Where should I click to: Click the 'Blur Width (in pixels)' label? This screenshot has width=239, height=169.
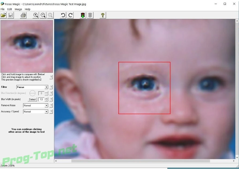point(11,99)
